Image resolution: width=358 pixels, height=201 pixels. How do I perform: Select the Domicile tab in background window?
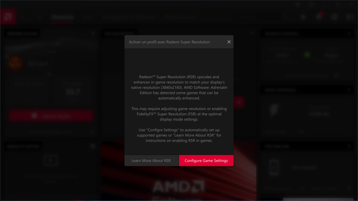(62, 17)
